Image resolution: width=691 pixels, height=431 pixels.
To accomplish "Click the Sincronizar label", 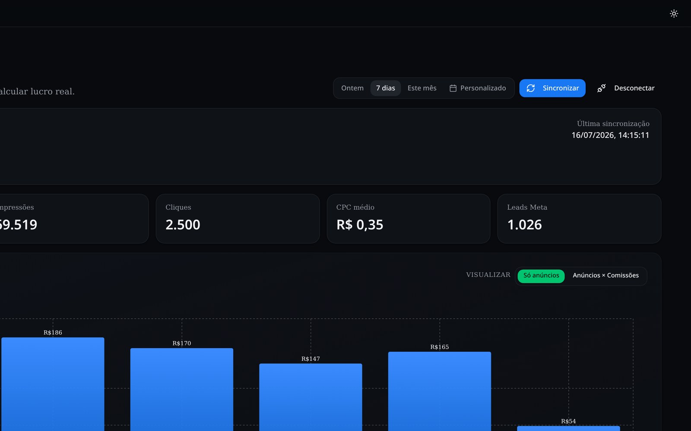I will point(561,88).
